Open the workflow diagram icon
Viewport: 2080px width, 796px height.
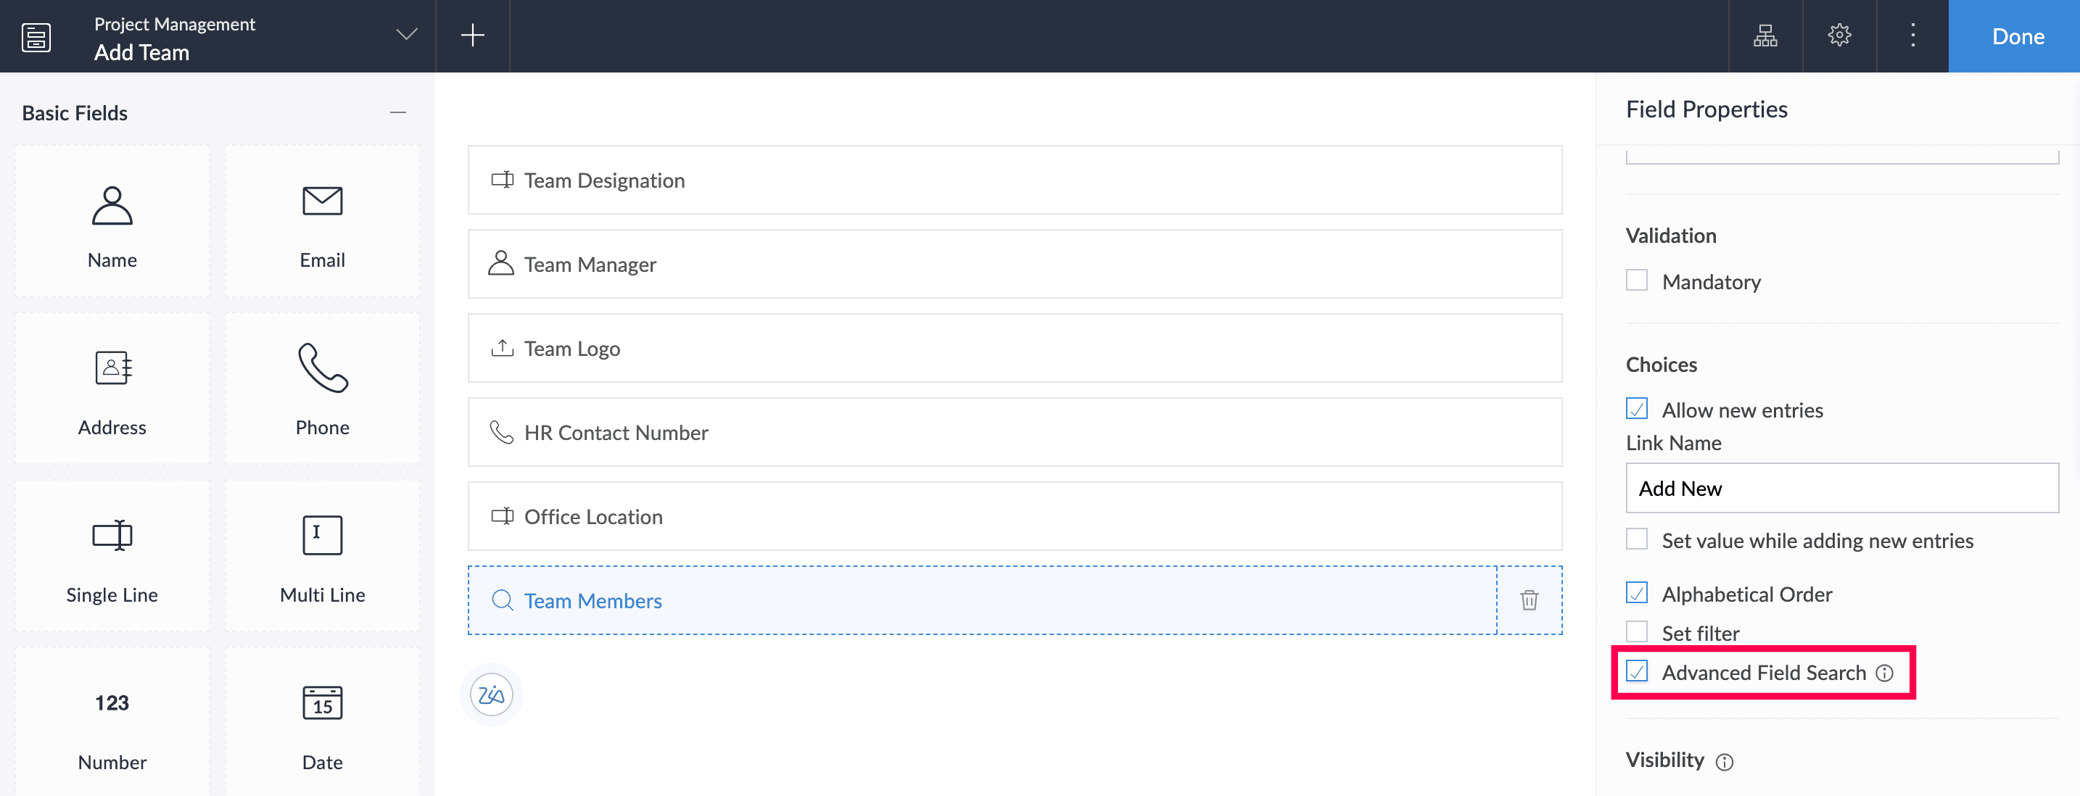click(x=1765, y=36)
